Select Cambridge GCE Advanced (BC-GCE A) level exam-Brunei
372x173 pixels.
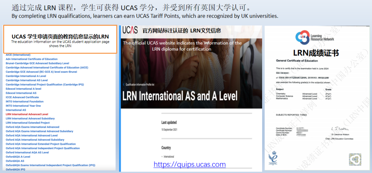coord(41,72)
